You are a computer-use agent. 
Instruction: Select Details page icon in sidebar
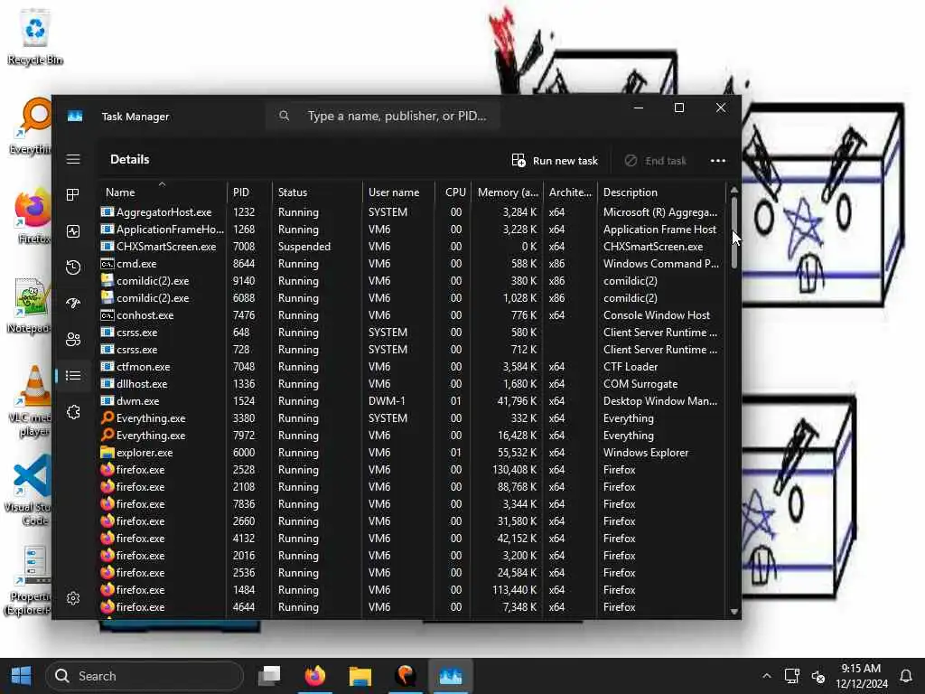pos(73,376)
